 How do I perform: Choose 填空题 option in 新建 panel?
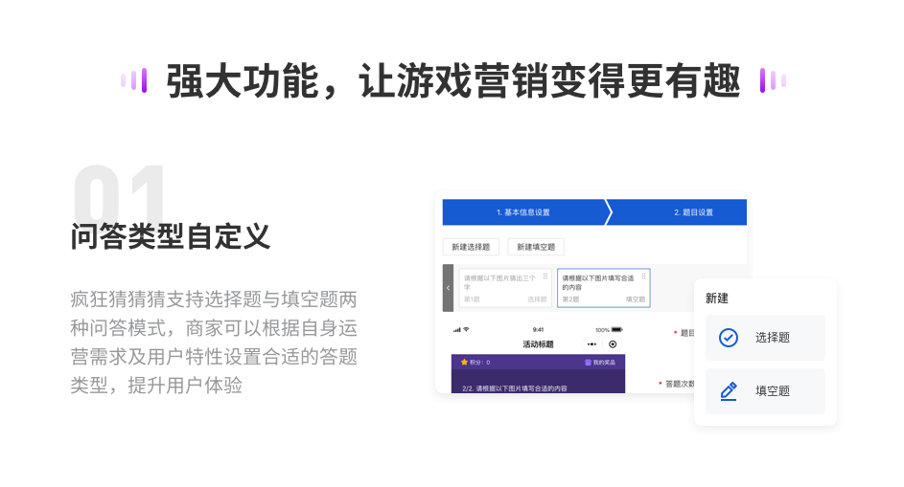765,391
